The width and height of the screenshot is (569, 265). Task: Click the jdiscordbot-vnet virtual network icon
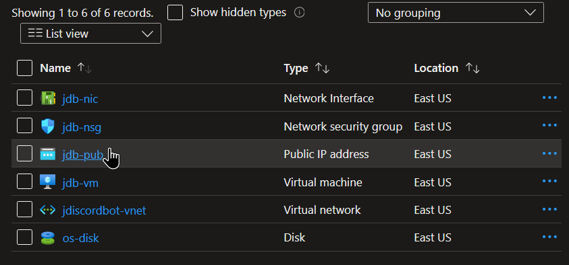tap(48, 210)
